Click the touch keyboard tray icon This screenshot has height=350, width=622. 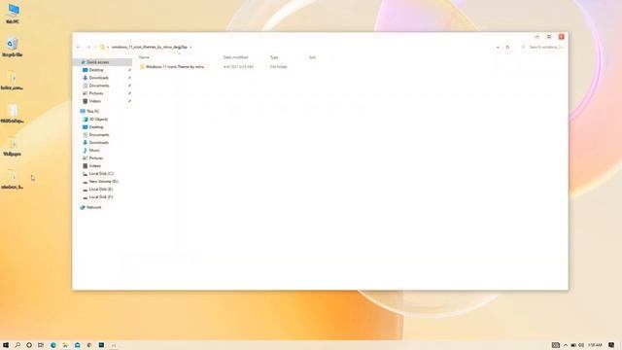pyautogui.click(x=556, y=345)
